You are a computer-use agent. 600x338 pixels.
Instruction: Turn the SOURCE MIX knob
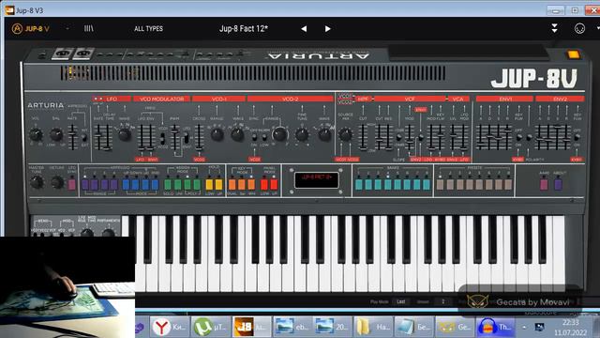click(345, 134)
